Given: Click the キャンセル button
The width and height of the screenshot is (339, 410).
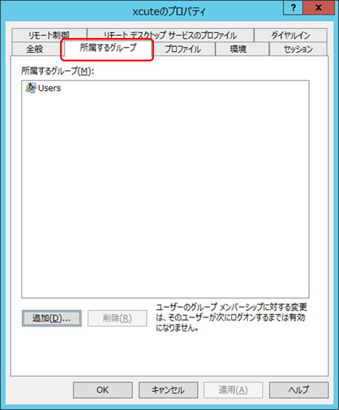Looking at the screenshot, I should tap(168, 390).
